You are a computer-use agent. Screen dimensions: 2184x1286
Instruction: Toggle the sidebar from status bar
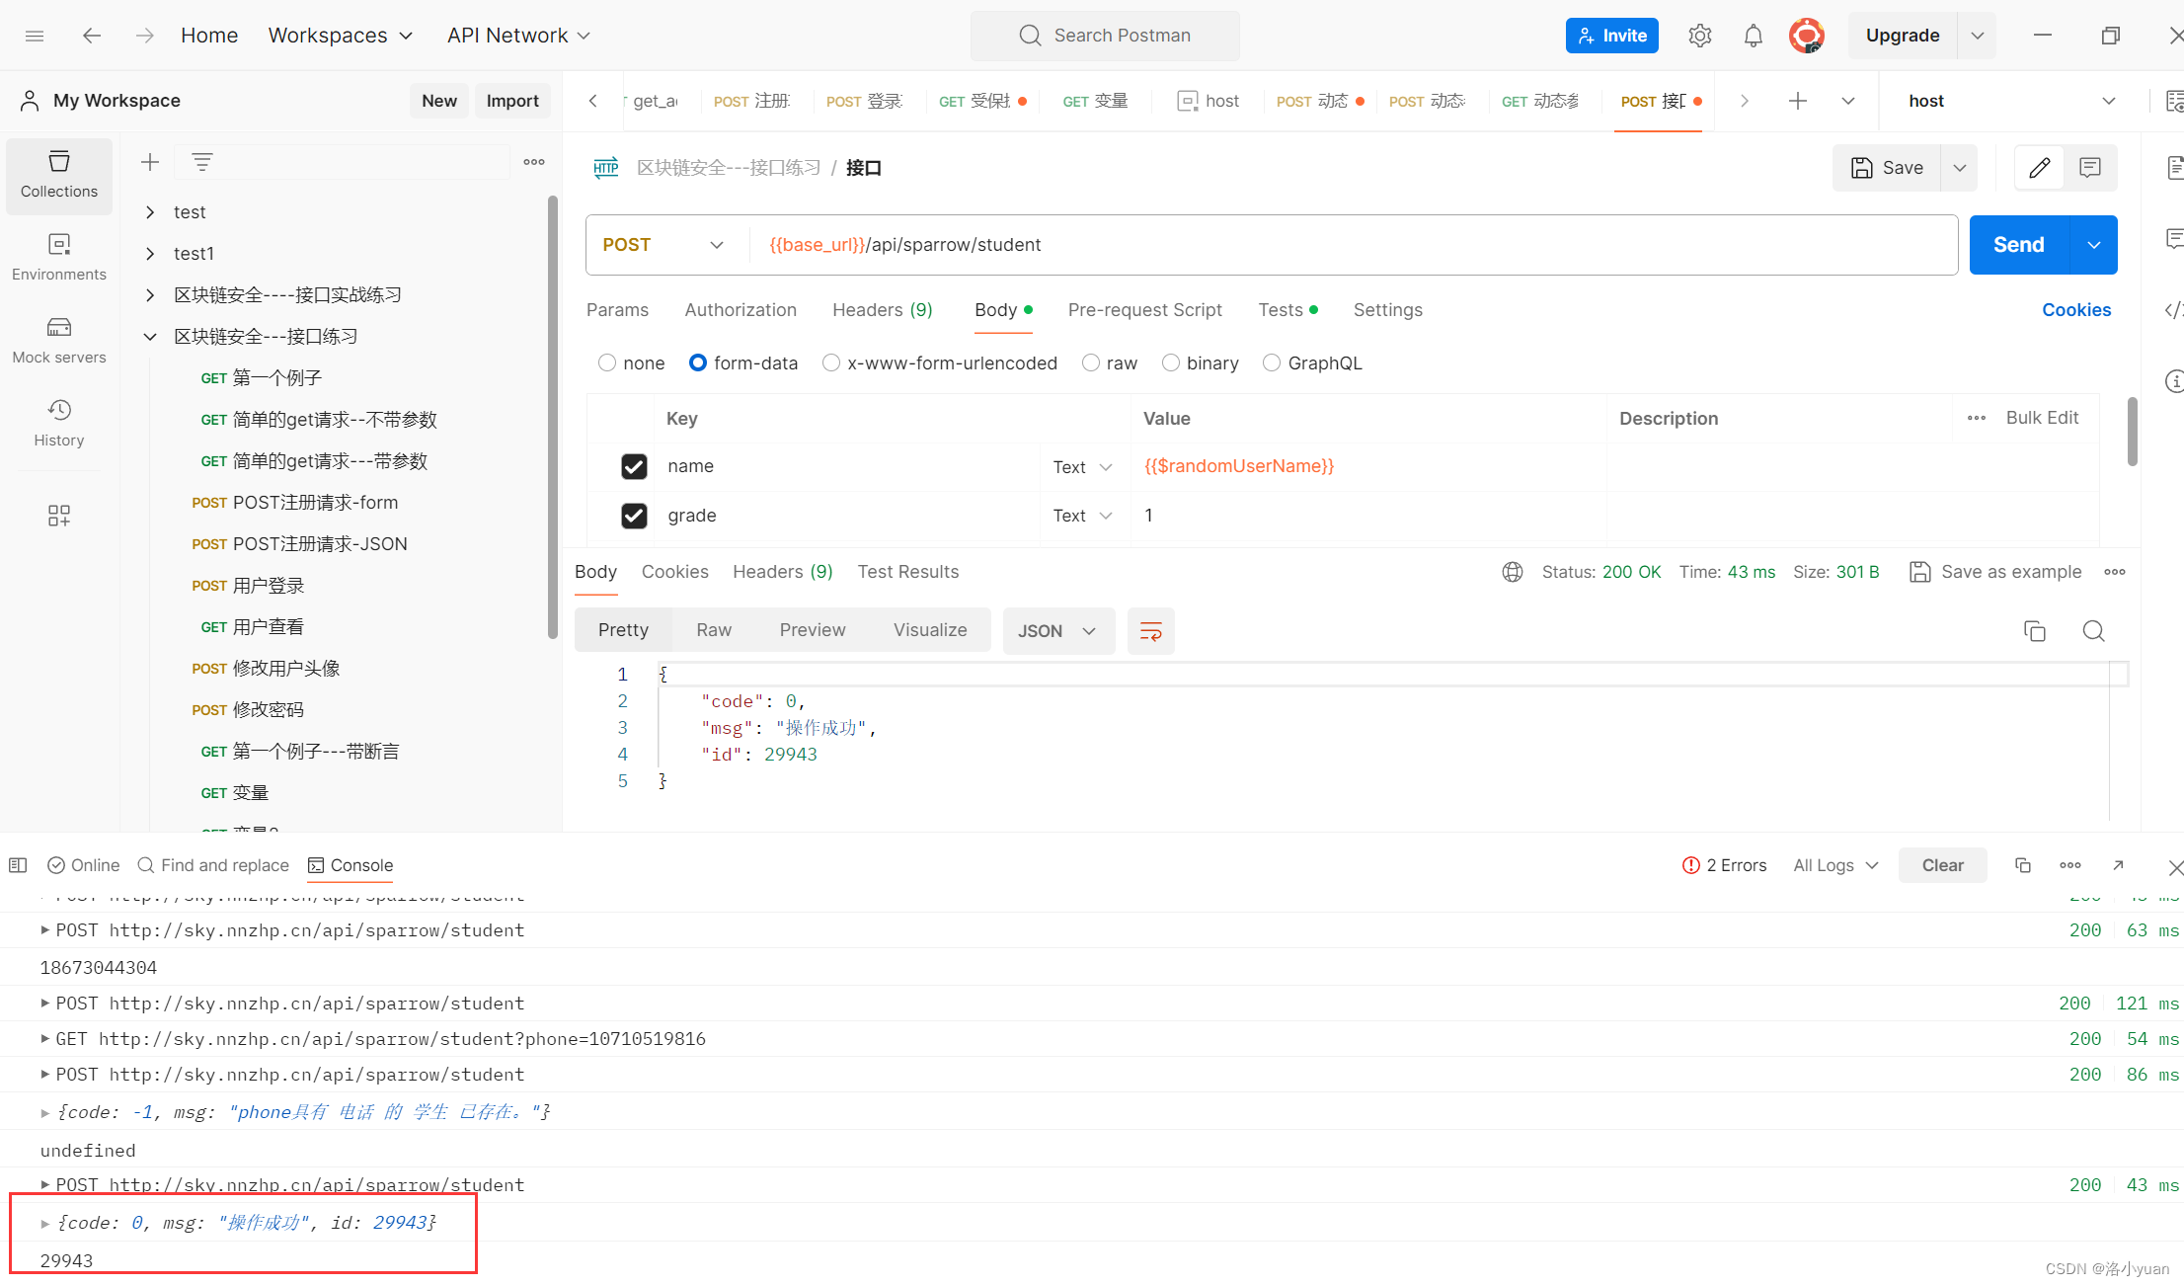click(18, 865)
